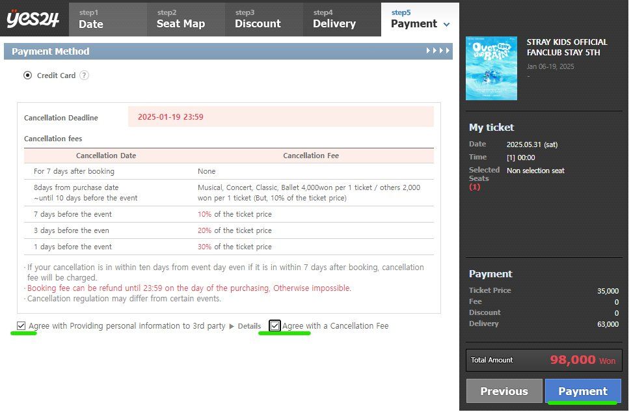Open the Credit Card help question icon
This screenshot has width=631, height=412.
[84, 76]
